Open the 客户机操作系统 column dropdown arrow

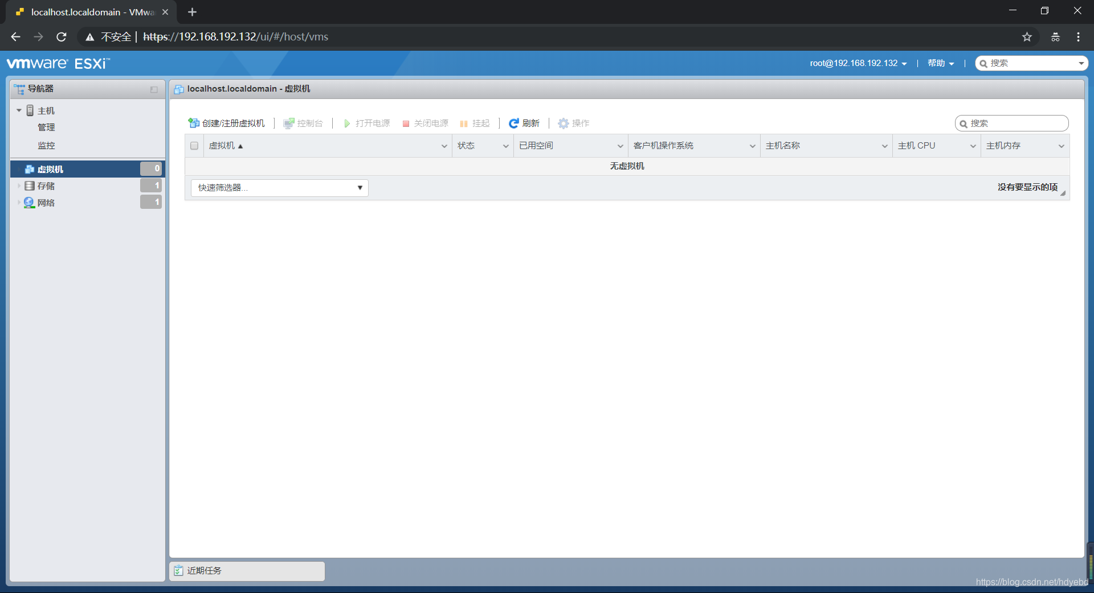(753, 146)
